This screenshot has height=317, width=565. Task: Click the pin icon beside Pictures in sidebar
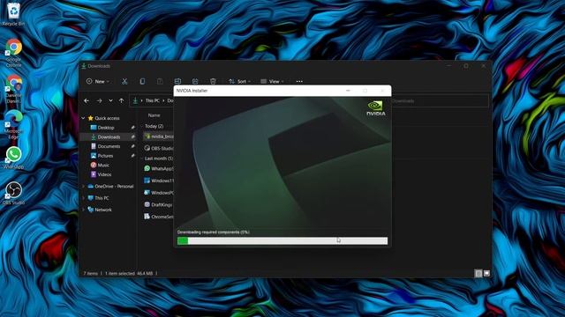(x=132, y=156)
